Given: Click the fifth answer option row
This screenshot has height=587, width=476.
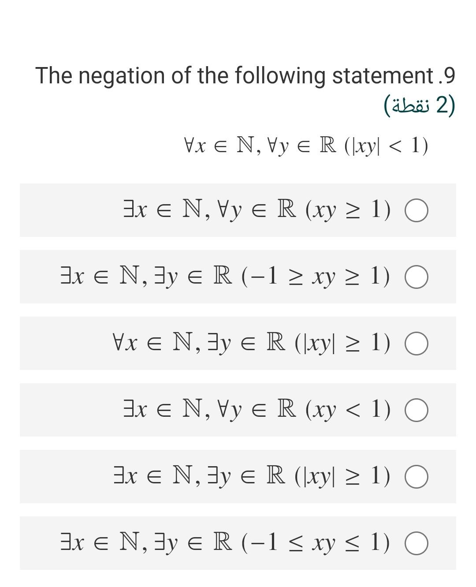Looking at the screenshot, I should (x=238, y=477).
